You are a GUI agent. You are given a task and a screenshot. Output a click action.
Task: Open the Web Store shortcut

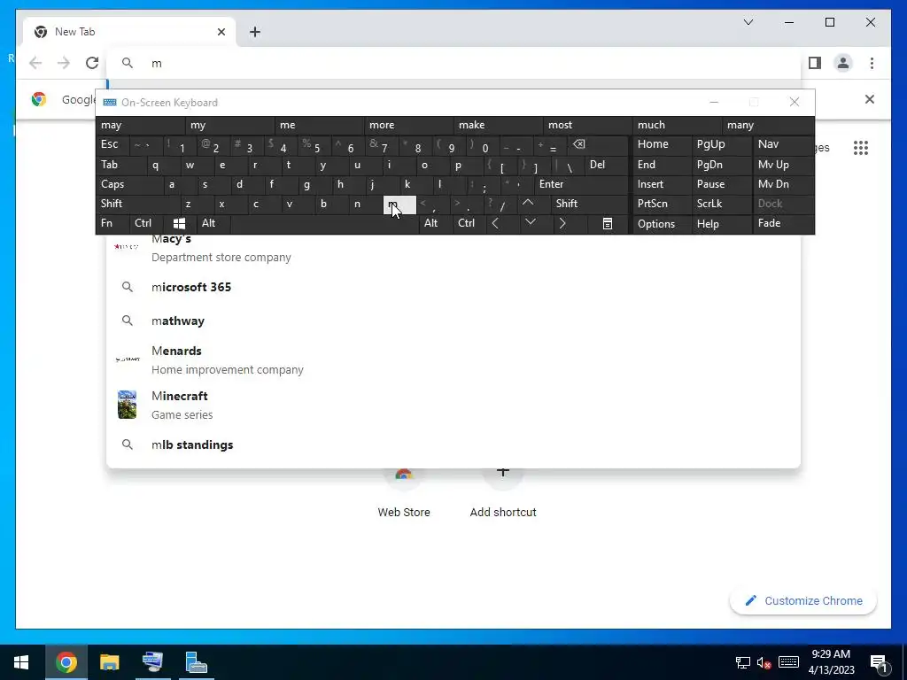pos(404,492)
